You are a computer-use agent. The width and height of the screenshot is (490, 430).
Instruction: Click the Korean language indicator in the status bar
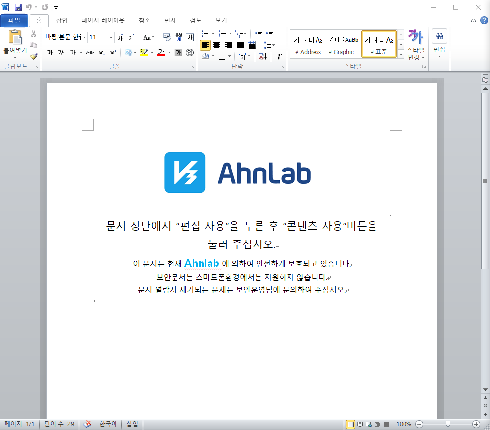pyautogui.click(x=108, y=424)
